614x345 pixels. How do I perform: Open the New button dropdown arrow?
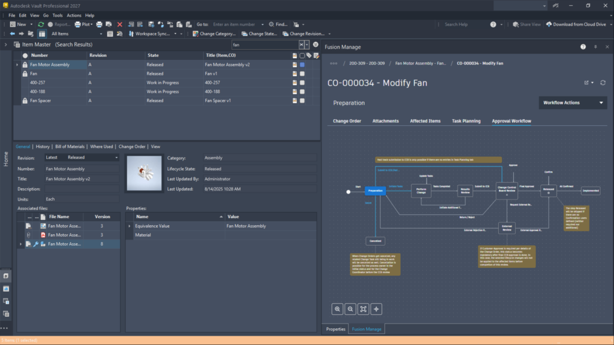[31, 24]
